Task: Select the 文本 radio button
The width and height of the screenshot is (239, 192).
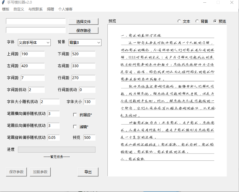Action: tap(179, 21)
